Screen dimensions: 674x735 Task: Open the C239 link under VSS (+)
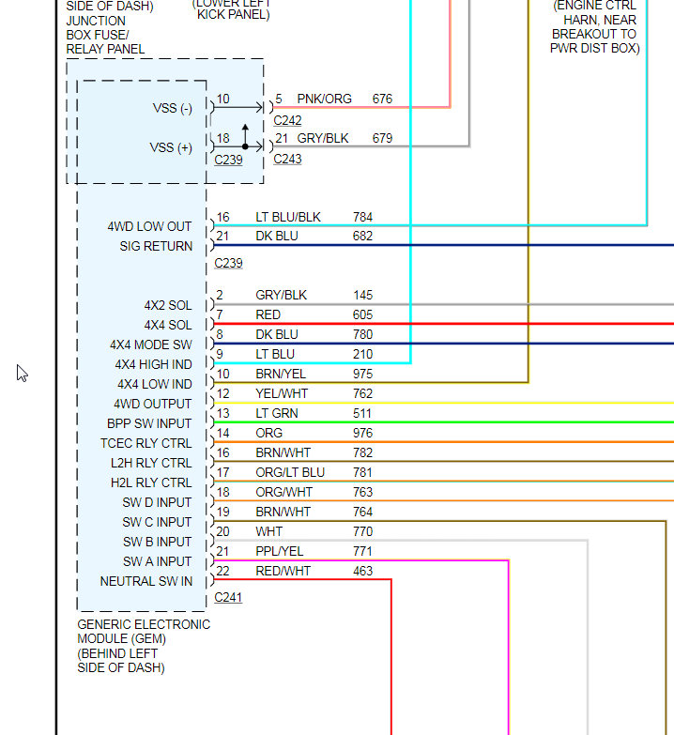tap(228, 160)
